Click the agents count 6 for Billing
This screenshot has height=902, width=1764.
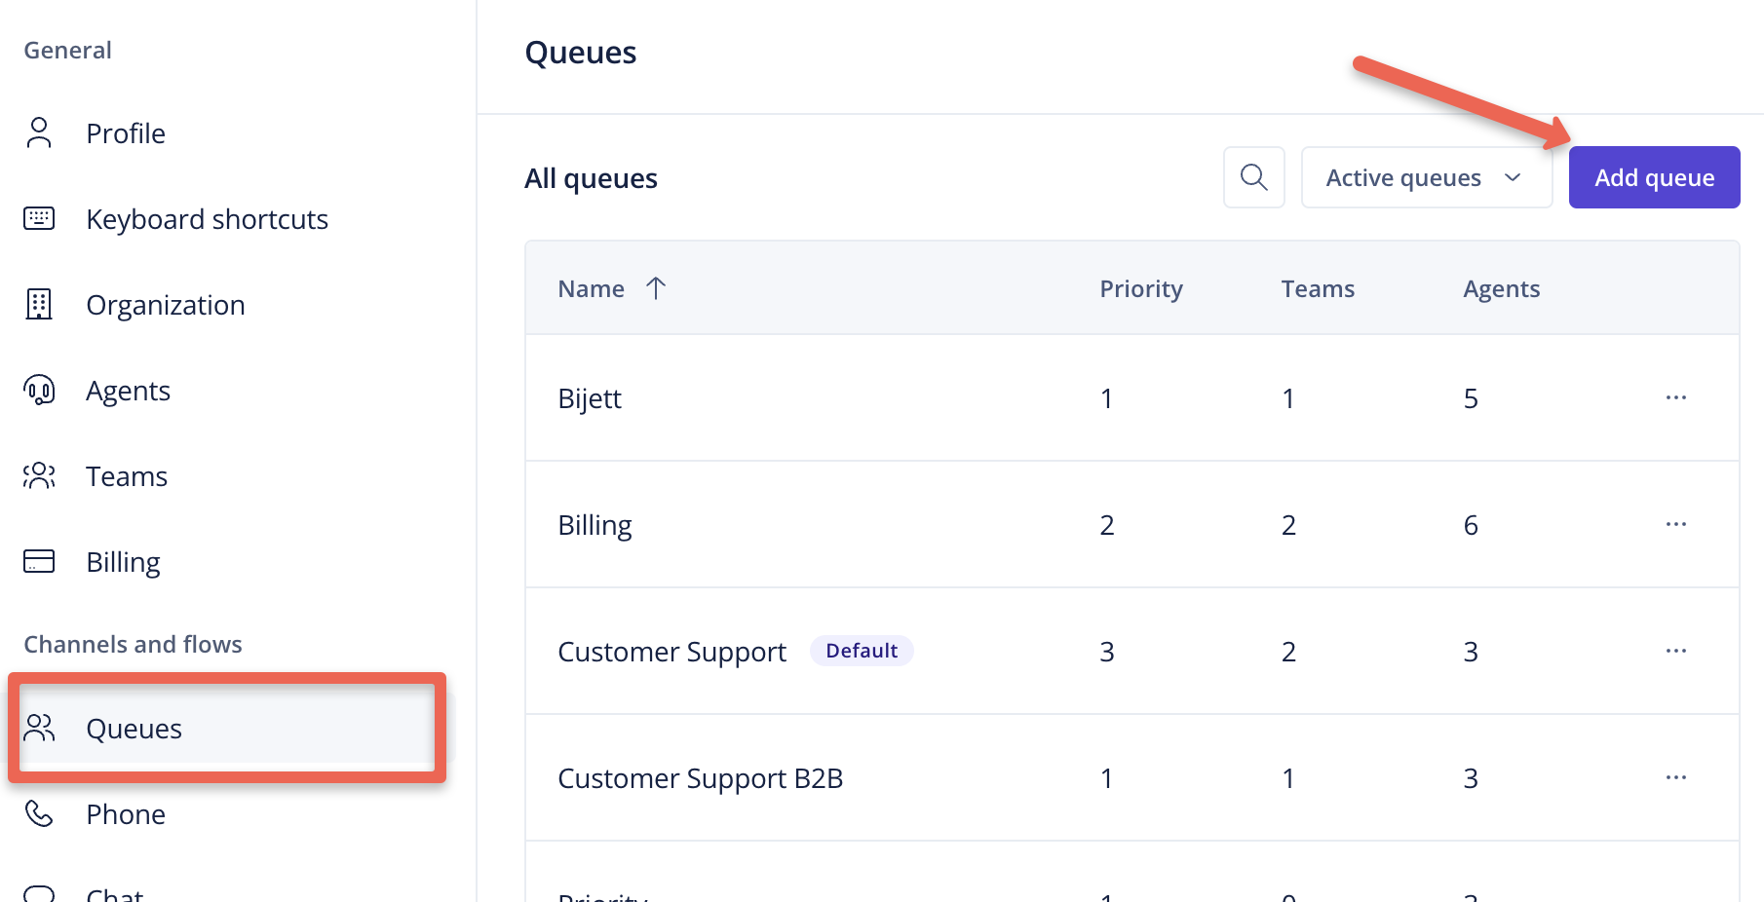[1471, 525]
